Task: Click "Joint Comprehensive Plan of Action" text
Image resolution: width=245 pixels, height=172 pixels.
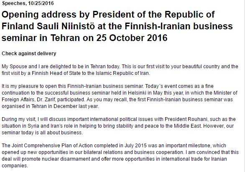Action: (x=52, y=146)
